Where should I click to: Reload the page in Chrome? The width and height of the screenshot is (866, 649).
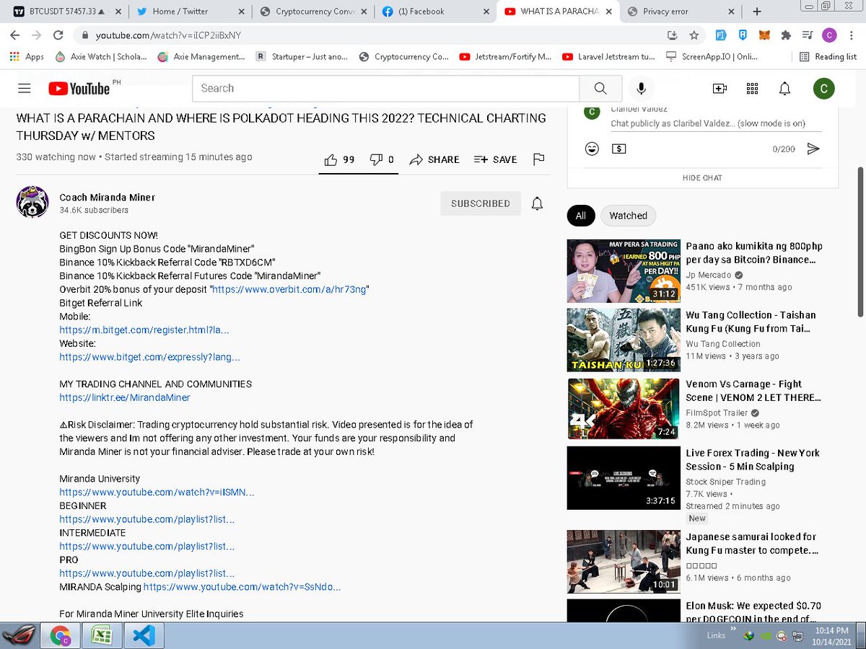click(58, 35)
